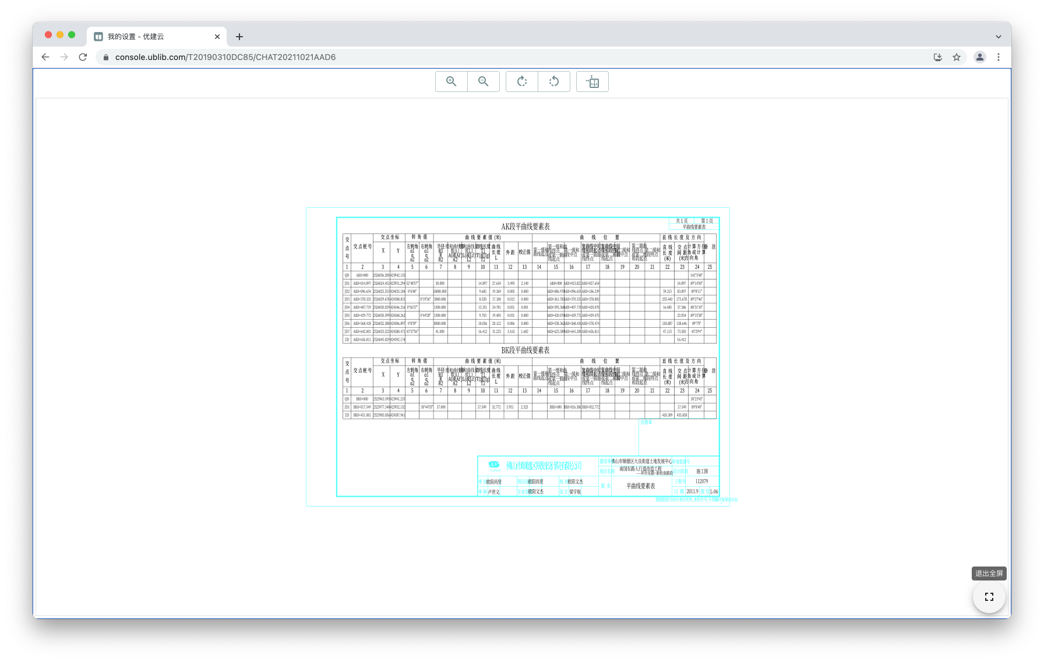The image size is (1044, 662).
Task: Exit fullscreen using the corner icon
Action: click(989, 597)
